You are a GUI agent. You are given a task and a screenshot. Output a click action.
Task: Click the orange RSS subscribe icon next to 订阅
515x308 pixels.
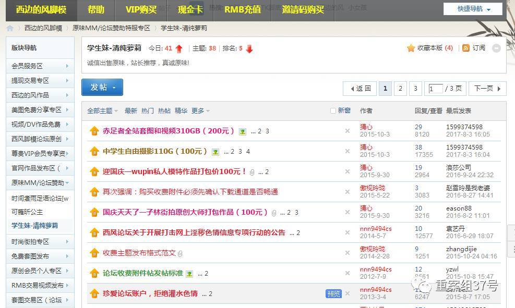466,48
